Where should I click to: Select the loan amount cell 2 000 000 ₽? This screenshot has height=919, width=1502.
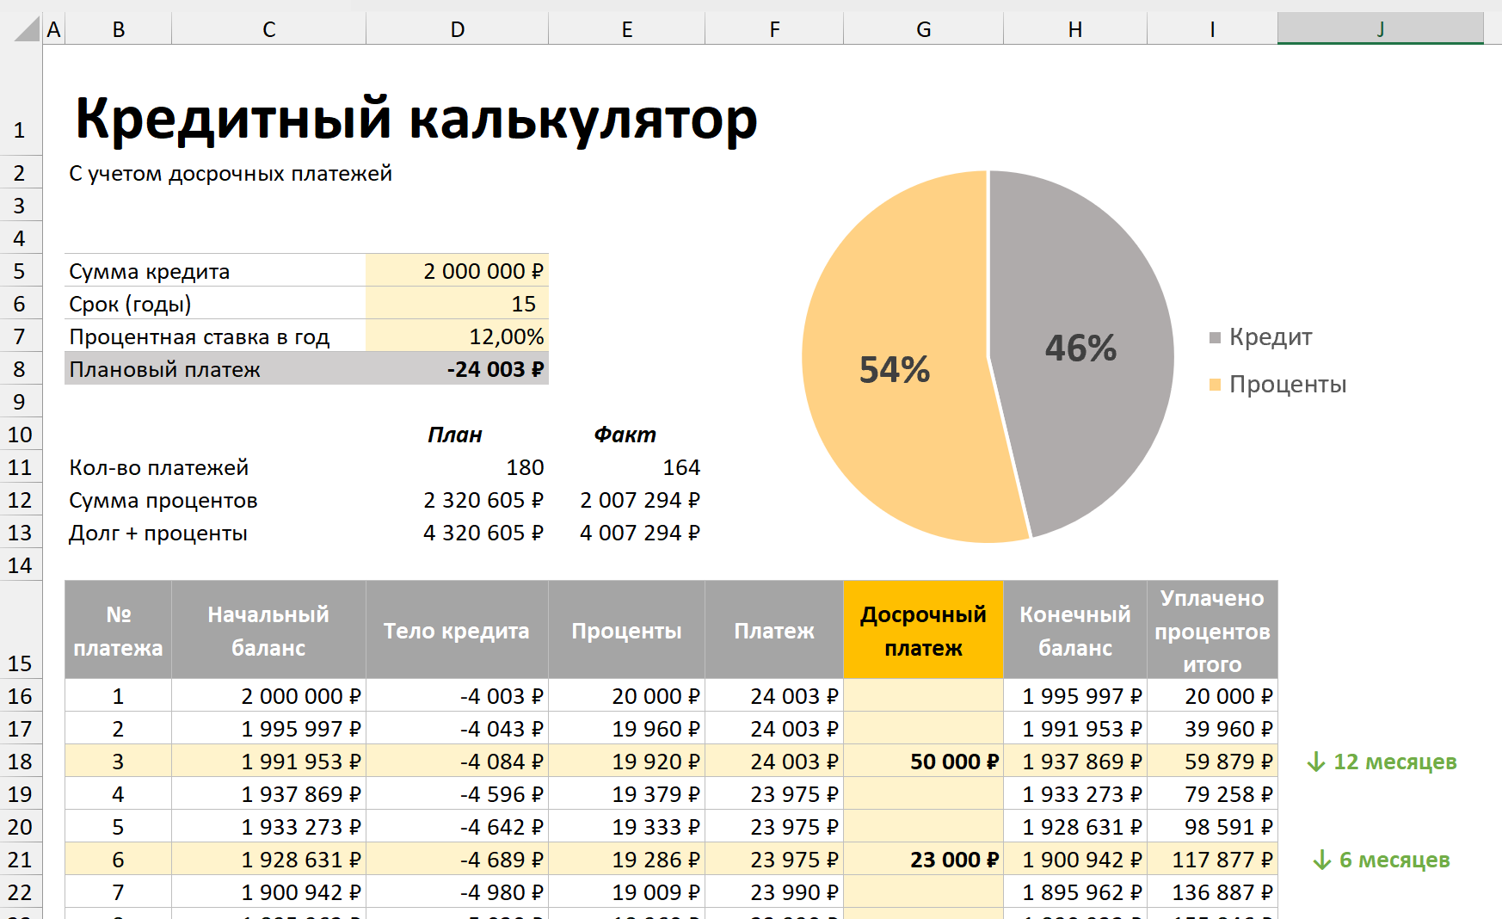click(457, 270)
